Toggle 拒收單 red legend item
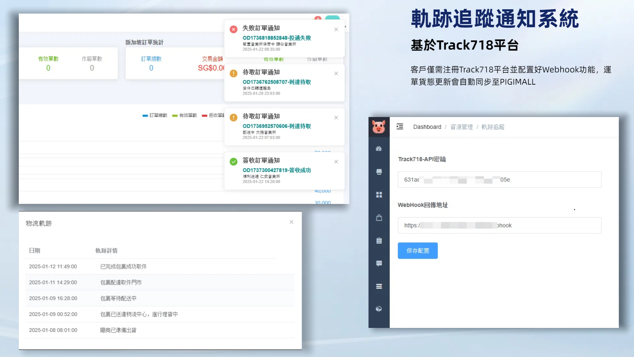The width and height of the screenshot is (634, 357). [x=213, y=115]
